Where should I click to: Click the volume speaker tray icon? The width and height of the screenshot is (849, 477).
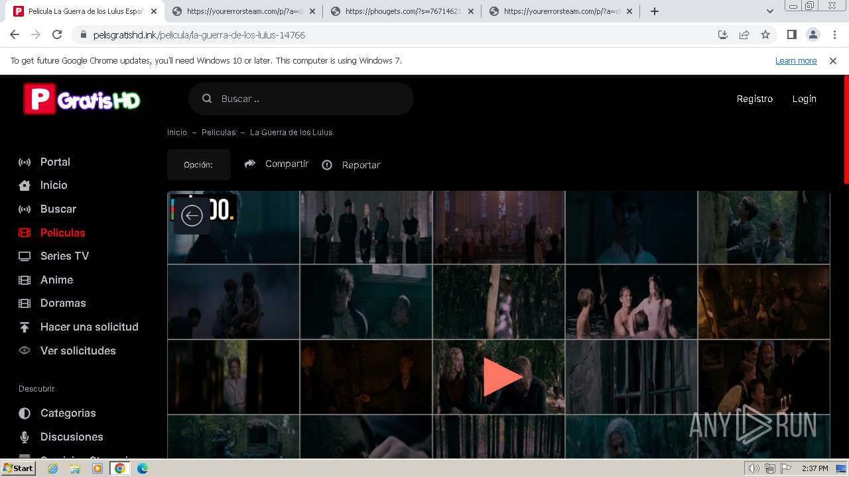point(754,468)
